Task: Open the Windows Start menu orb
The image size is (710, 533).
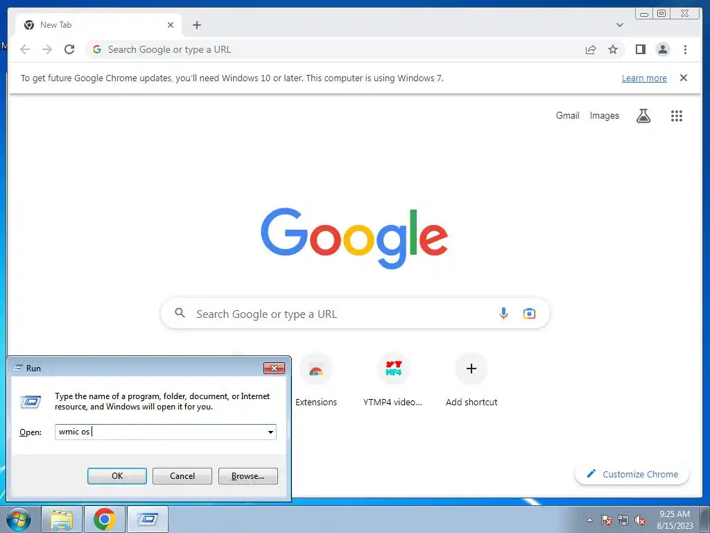Action: pyautogui.click(x=18, y=519)
